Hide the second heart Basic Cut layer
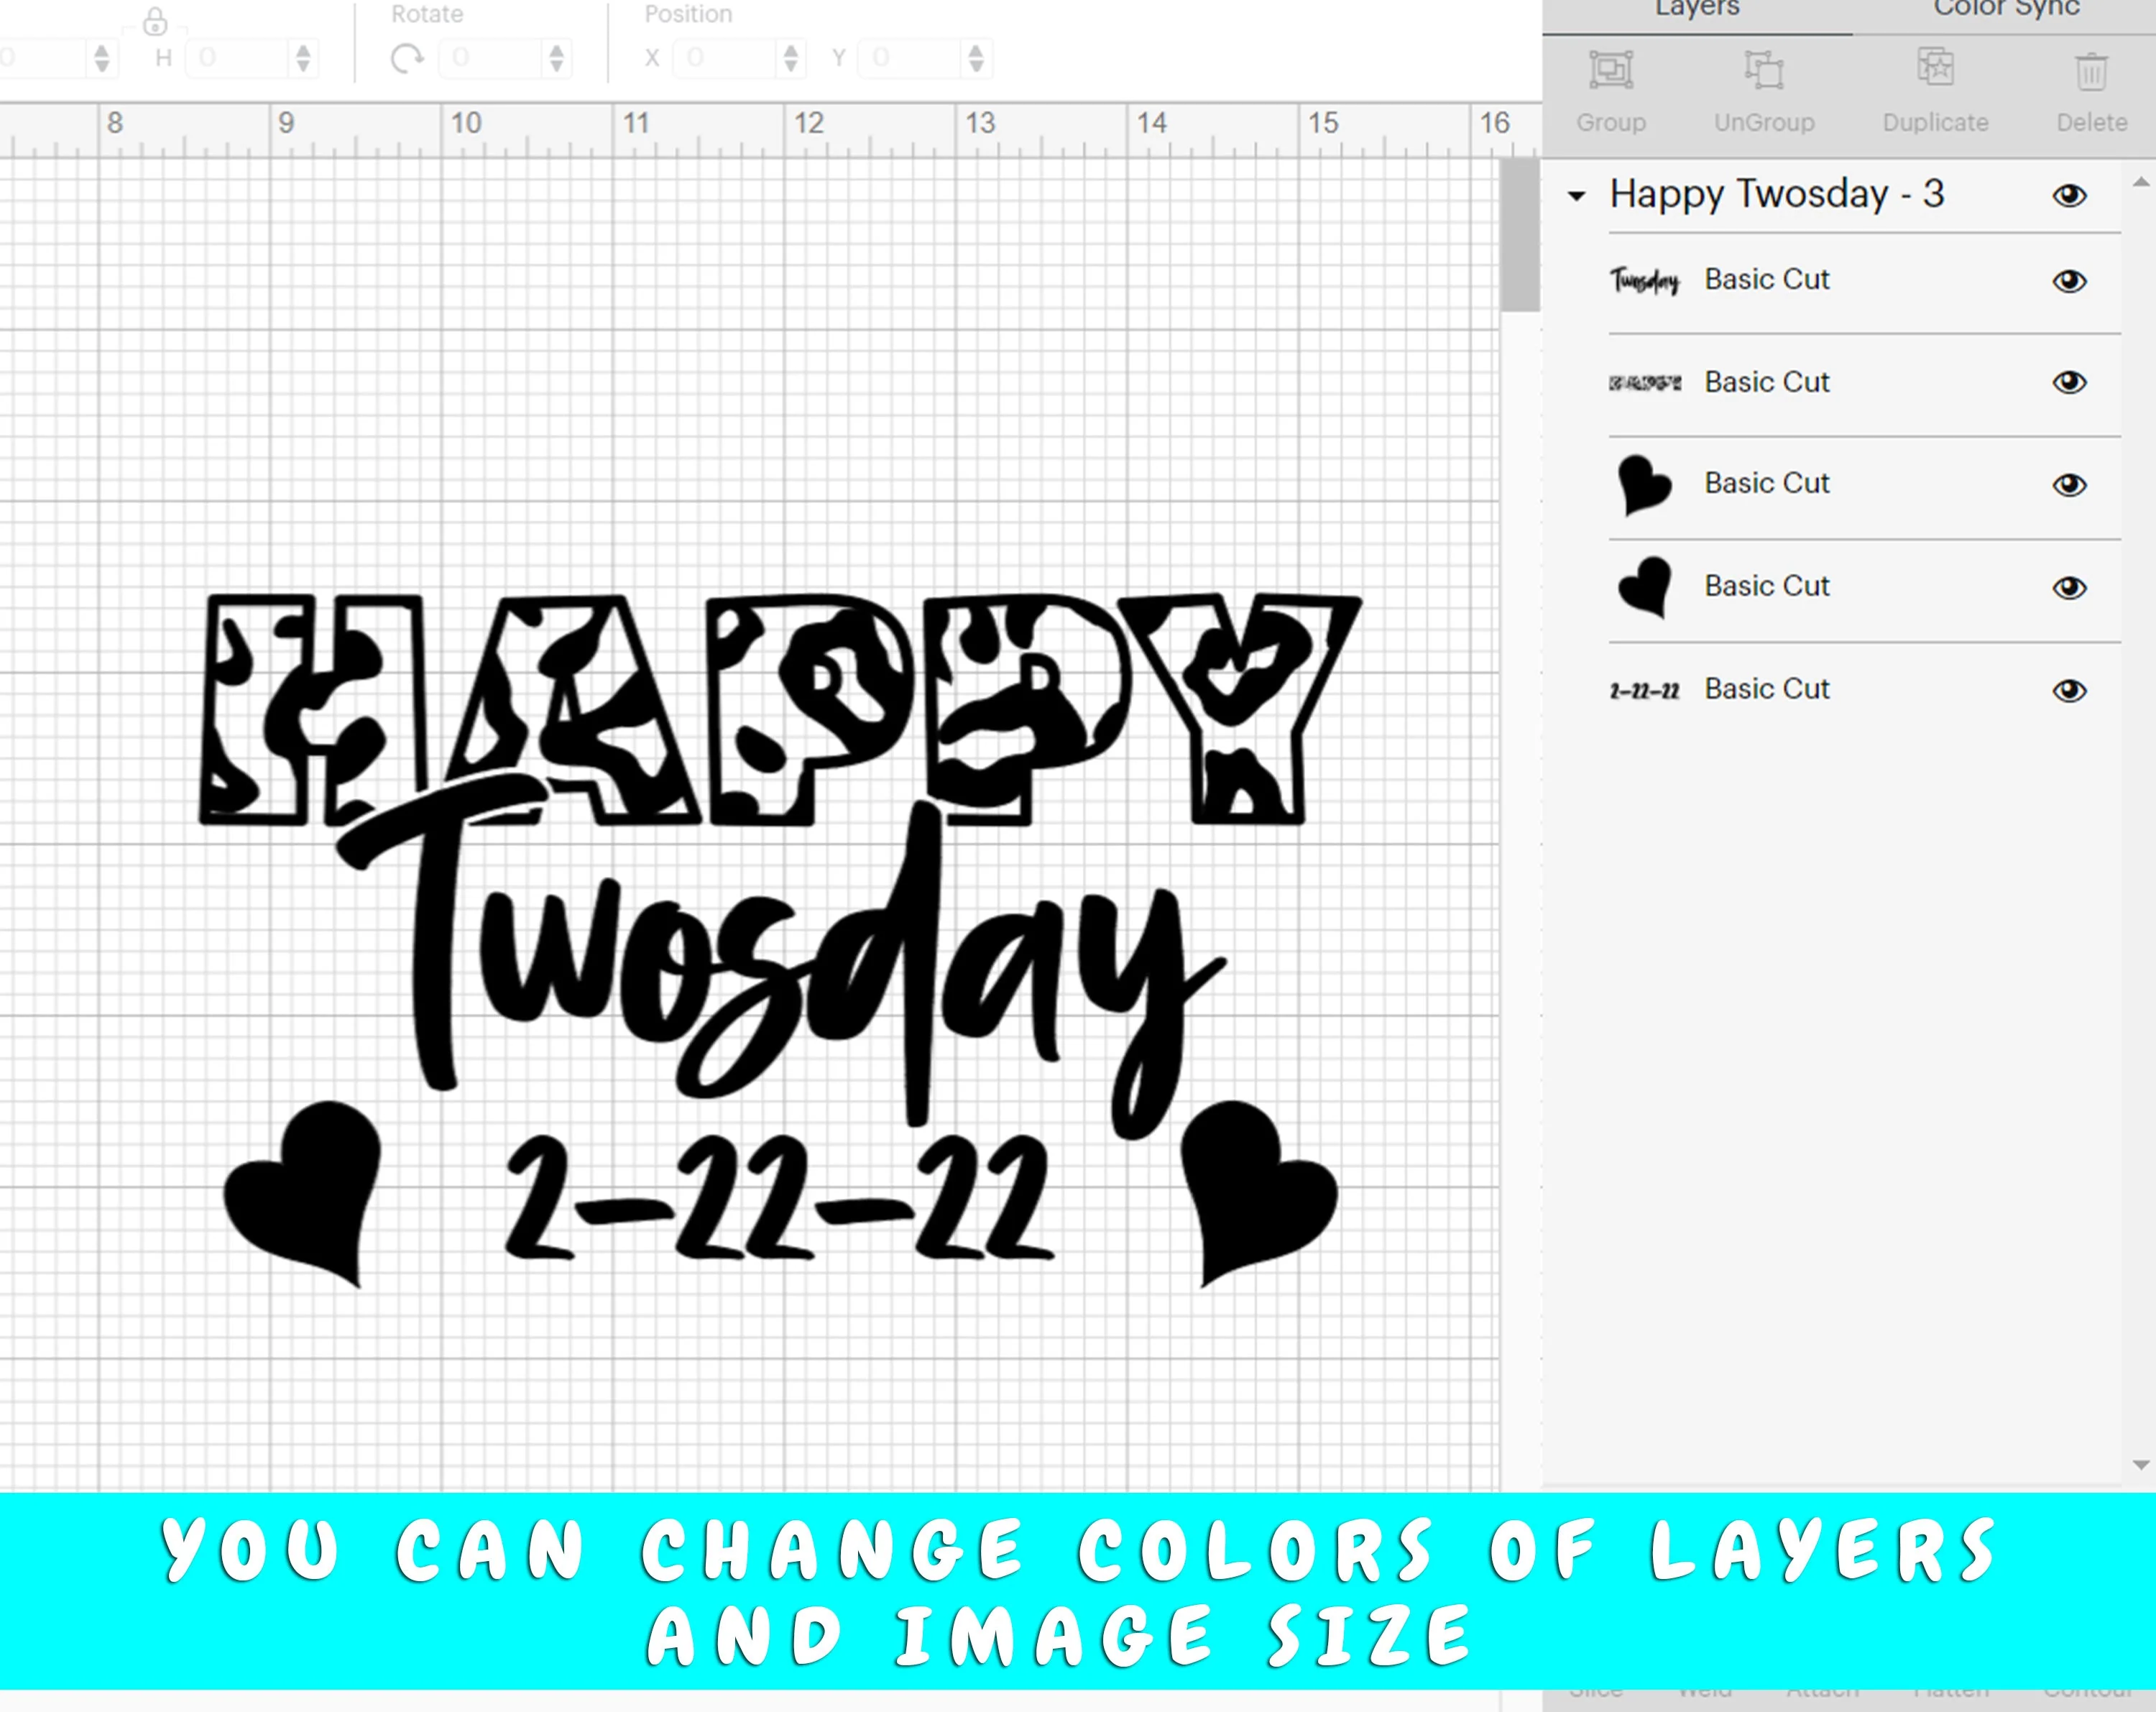 pos(2069,588)
